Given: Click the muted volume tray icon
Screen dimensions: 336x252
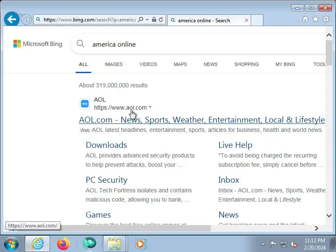Looking at the screenshot, I should 294,244.
